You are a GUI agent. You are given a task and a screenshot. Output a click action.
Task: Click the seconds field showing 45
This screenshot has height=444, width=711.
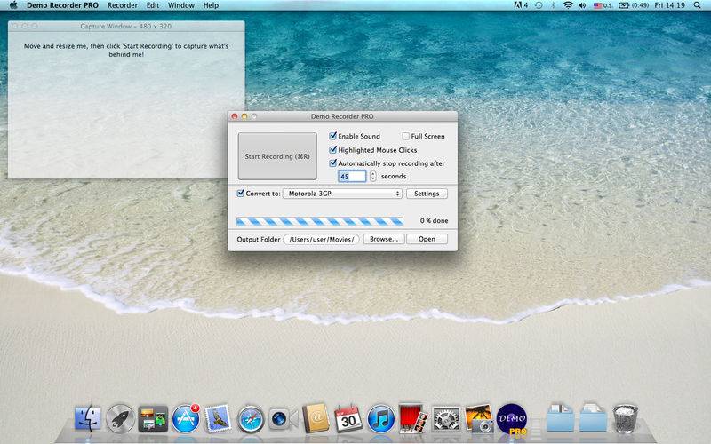coord(352,176)
